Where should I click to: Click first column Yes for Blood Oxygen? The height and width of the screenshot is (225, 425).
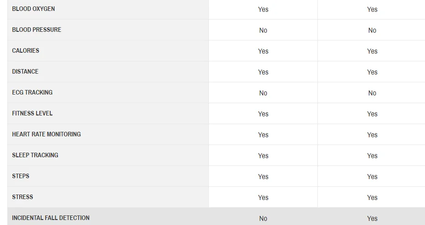pos(263,10)
